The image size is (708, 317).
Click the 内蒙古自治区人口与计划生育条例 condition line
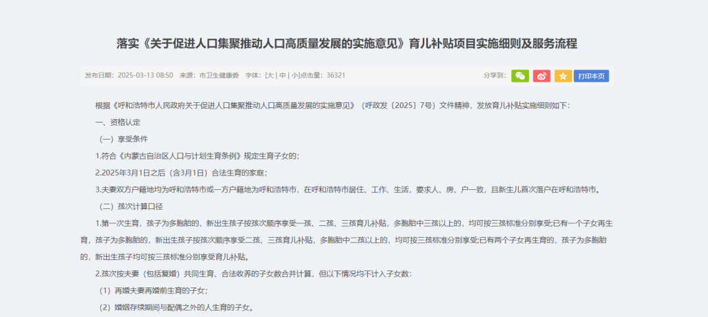[197, 156]
